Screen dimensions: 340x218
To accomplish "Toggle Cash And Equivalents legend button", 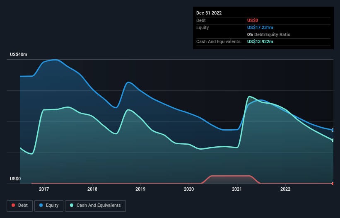I will point(95,206).
